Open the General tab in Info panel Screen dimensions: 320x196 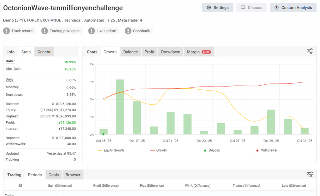coord(44,52)
